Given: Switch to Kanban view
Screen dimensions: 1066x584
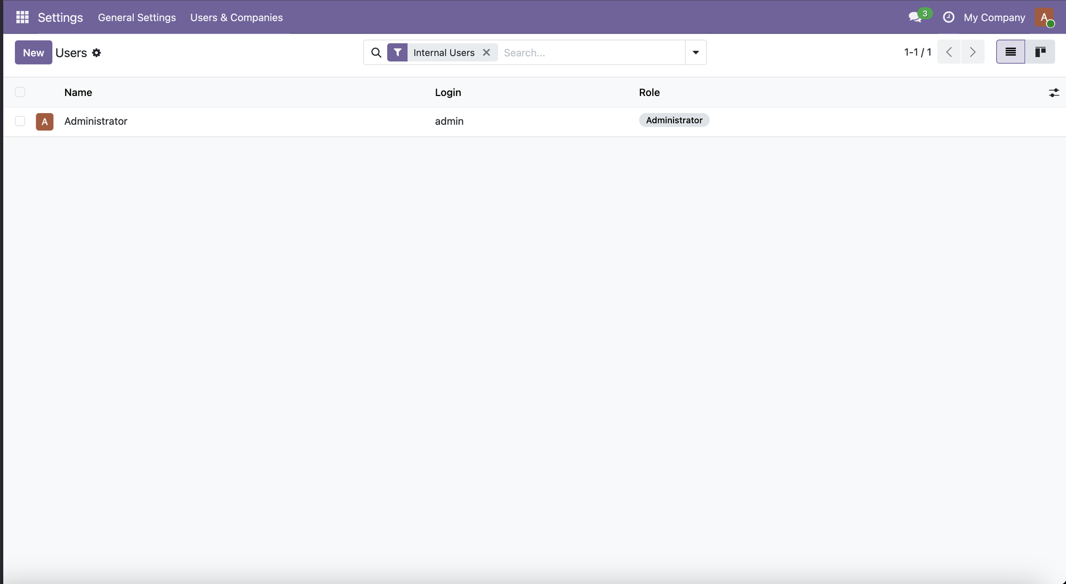Looking at the screenshot, I should (x=1040, y=52).
